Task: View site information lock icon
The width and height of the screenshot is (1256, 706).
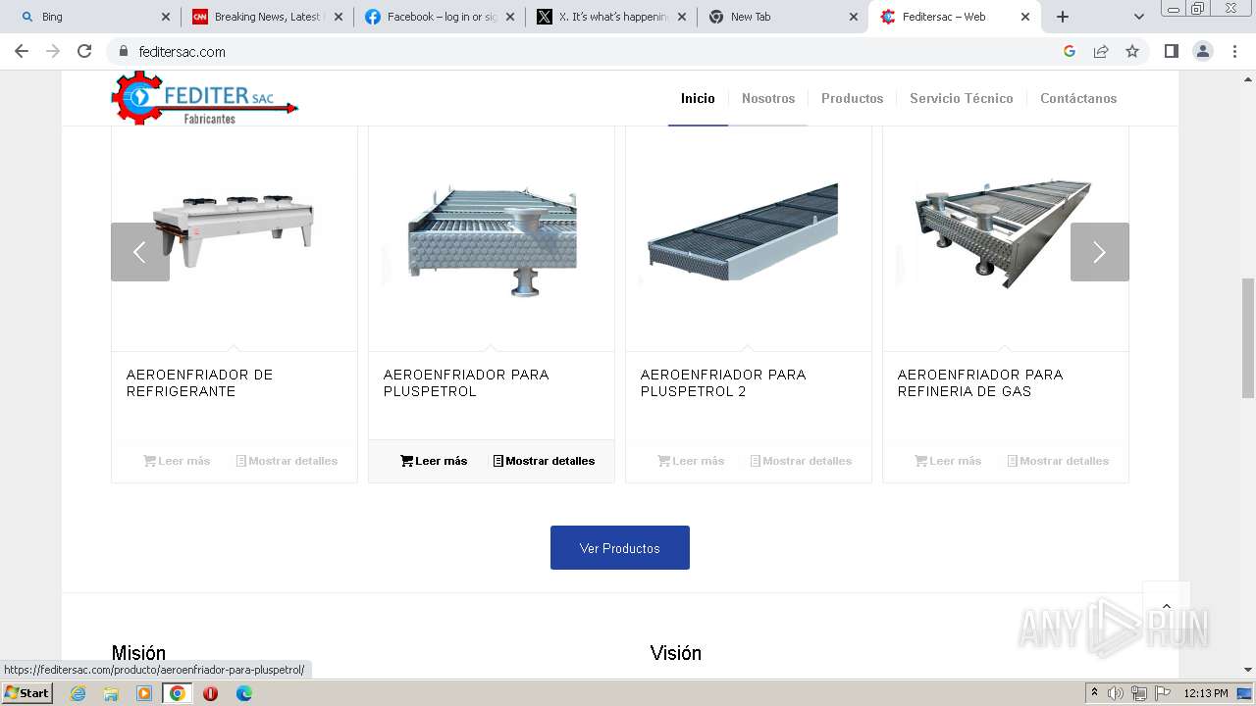Action: tap(124, 51)
